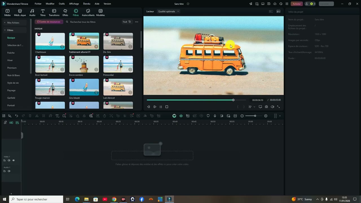
Task: Open the marker options dropdown arrow
Action: tap(254, 107)
